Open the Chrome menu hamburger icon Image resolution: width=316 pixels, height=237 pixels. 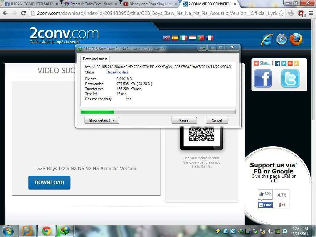click(x=311, y=13)
